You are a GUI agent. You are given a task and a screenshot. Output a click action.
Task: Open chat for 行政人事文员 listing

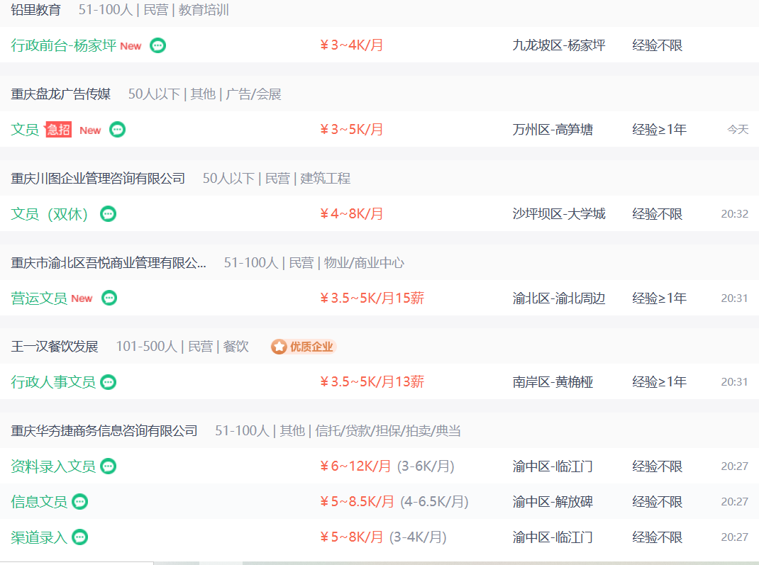pyautogui.click(x=108, y=382)
